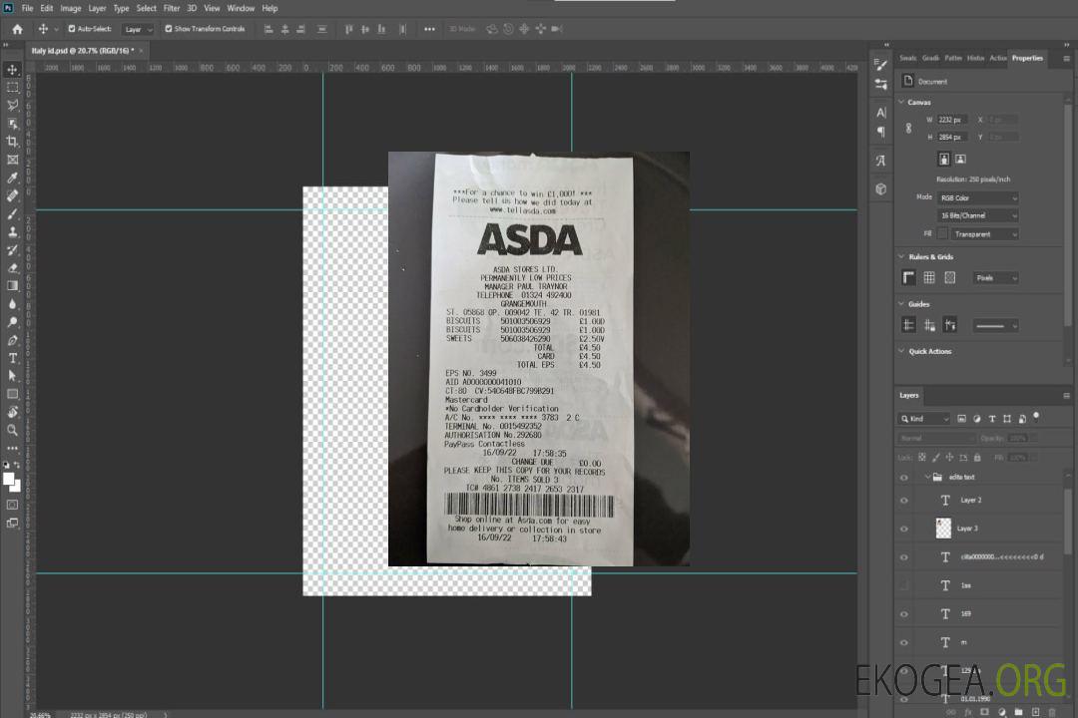Click the canvas fill color swatch
Viewport: 1078px width, 718px height.
942,234
